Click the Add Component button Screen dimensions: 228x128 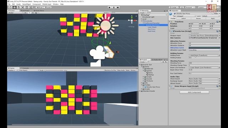(x=194, y=92)
